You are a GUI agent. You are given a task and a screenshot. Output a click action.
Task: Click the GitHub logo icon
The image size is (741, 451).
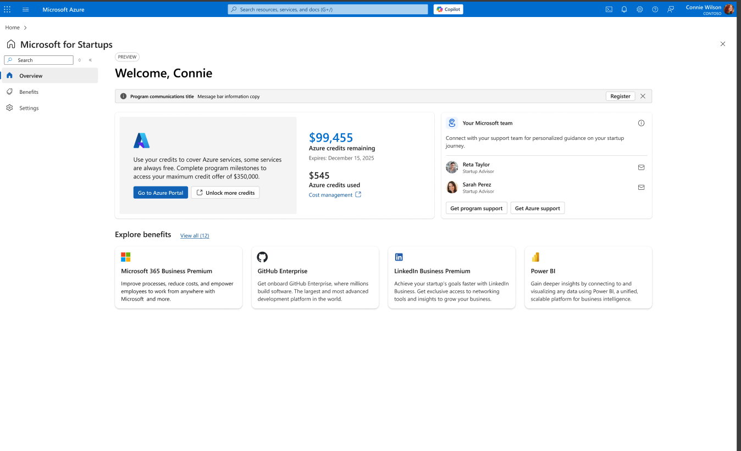262,257
